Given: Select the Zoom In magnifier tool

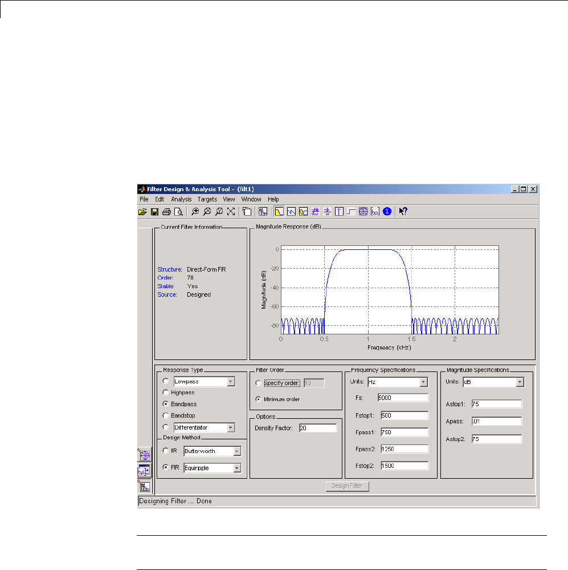Looking at the screenshot, I should pos(195,212).
